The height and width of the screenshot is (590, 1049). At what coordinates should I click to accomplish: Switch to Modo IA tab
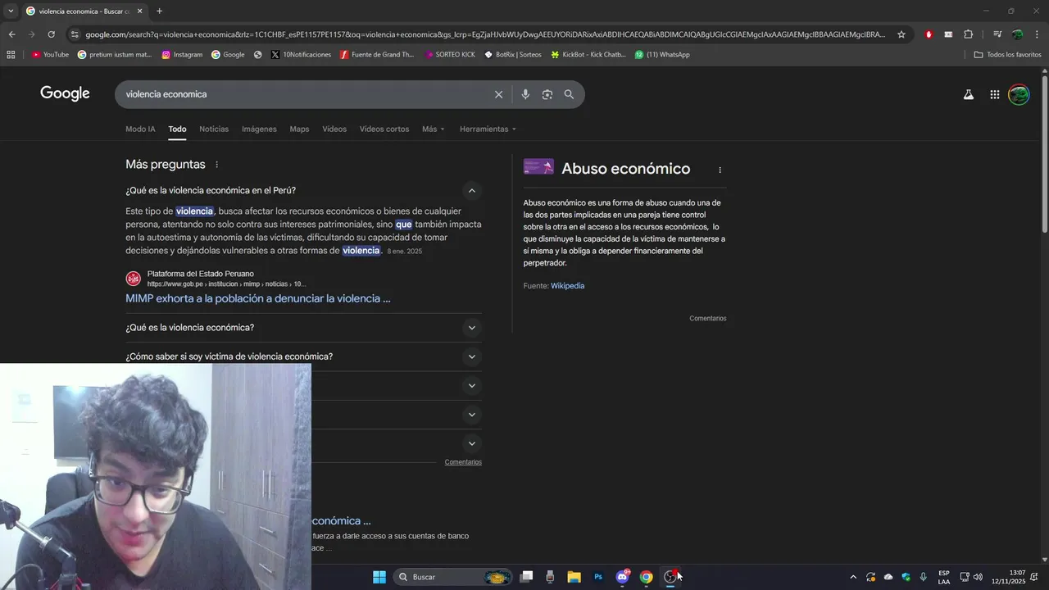pyautogui.click(x=140, y=129)
